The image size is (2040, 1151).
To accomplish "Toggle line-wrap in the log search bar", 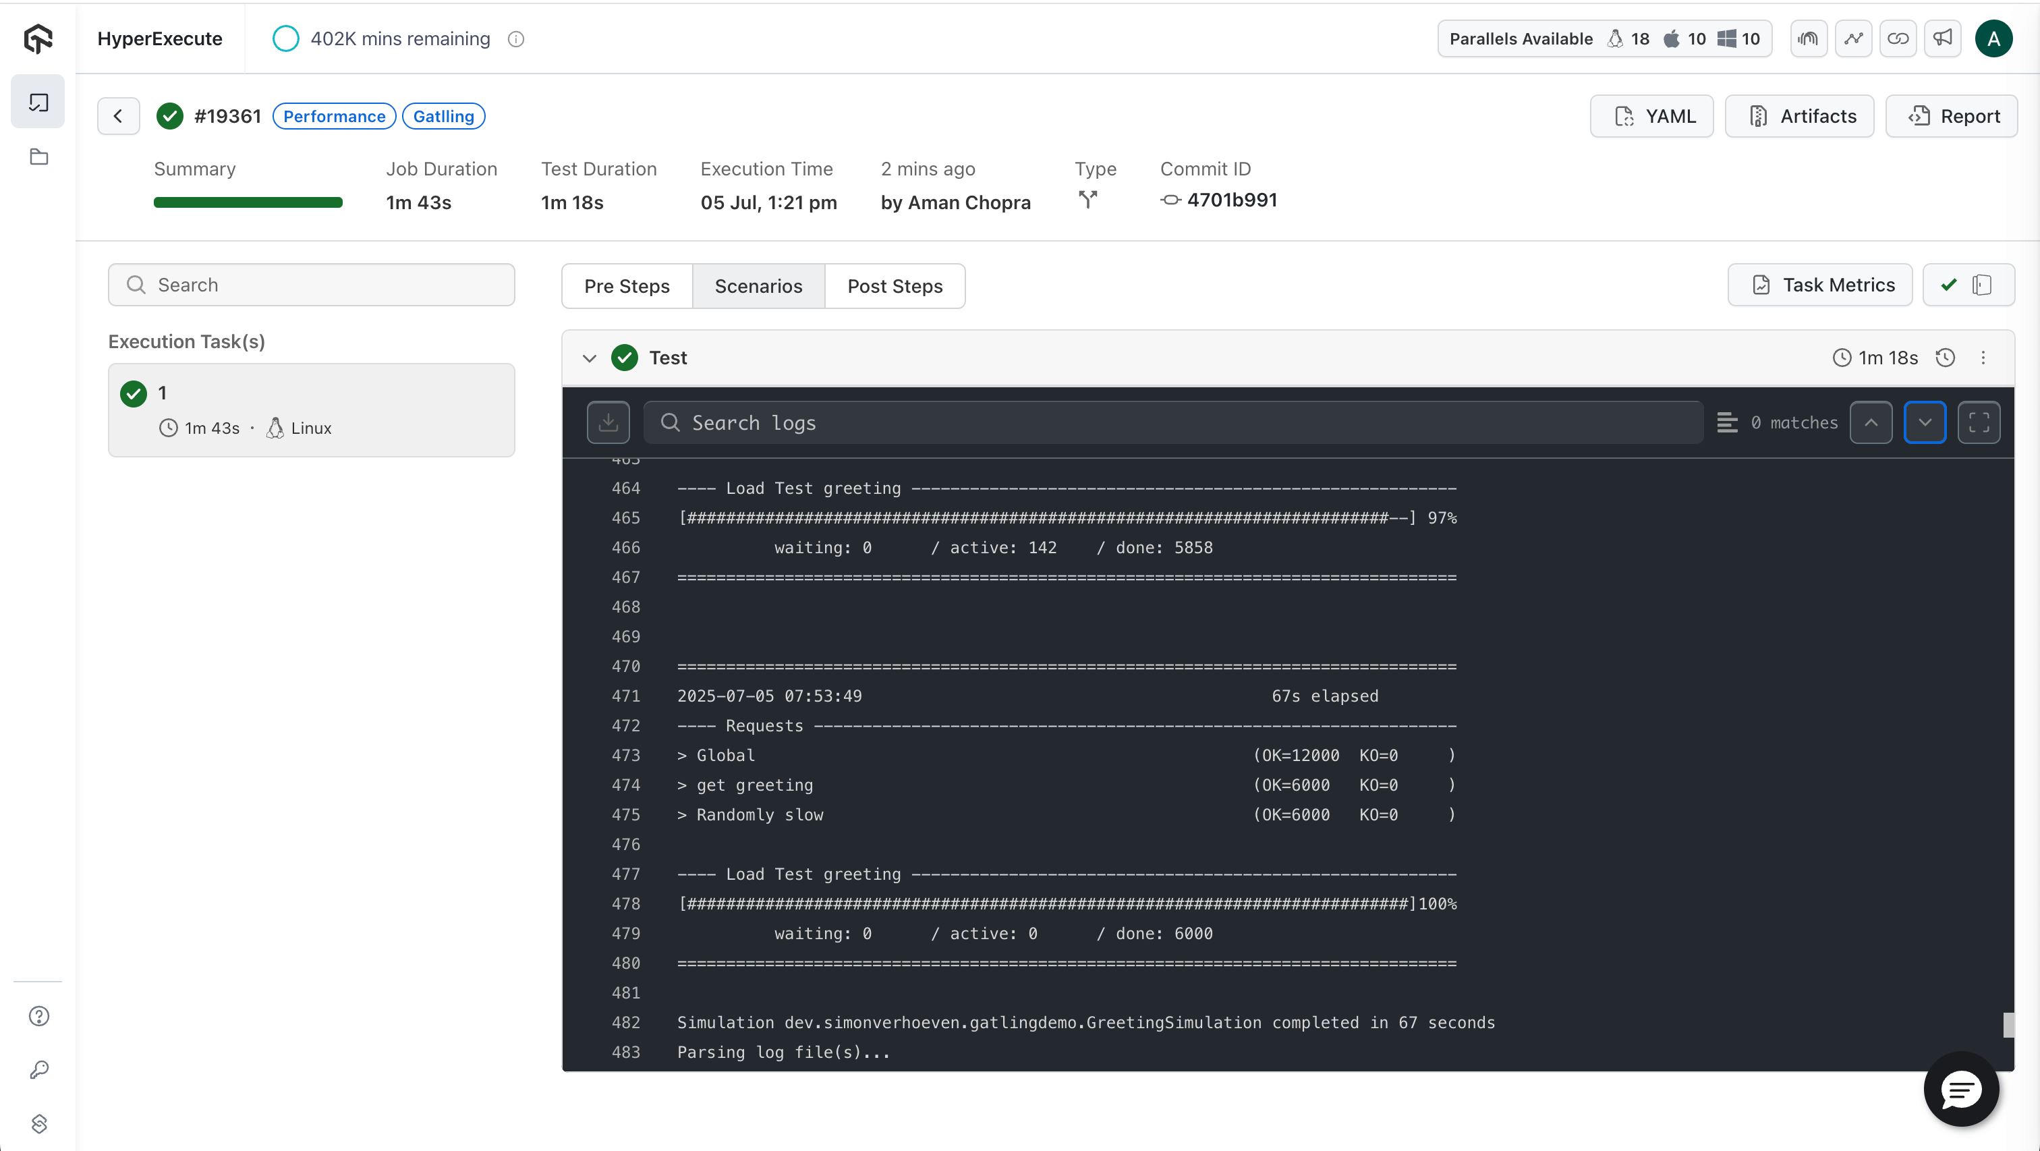I will point(1727,422).
